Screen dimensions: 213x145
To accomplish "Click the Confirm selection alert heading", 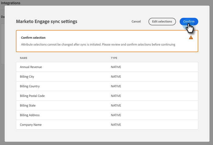I will 33,38.
